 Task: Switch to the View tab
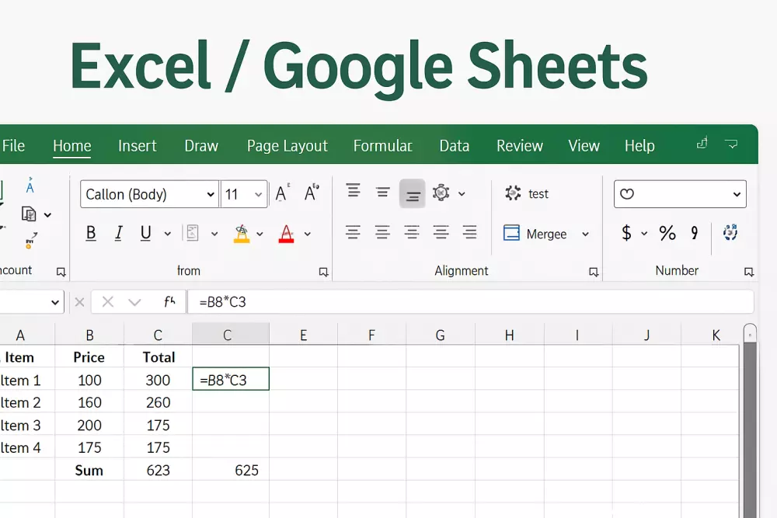tap(584, 145)
